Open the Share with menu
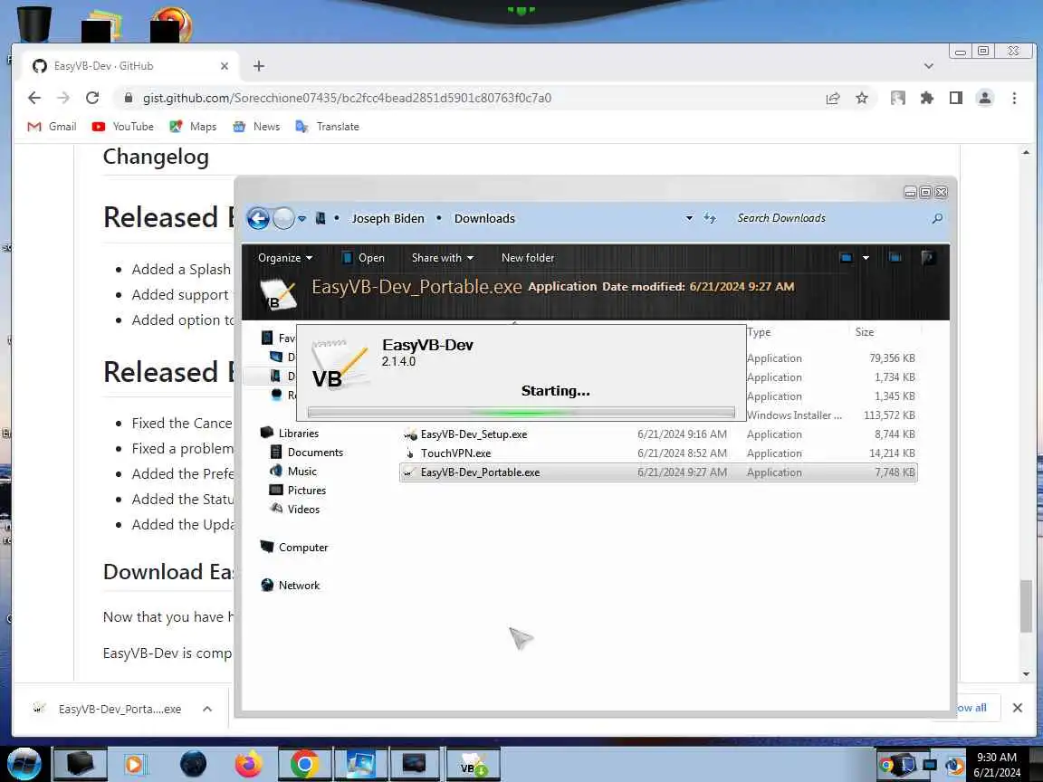 click(x=443, y=258)
